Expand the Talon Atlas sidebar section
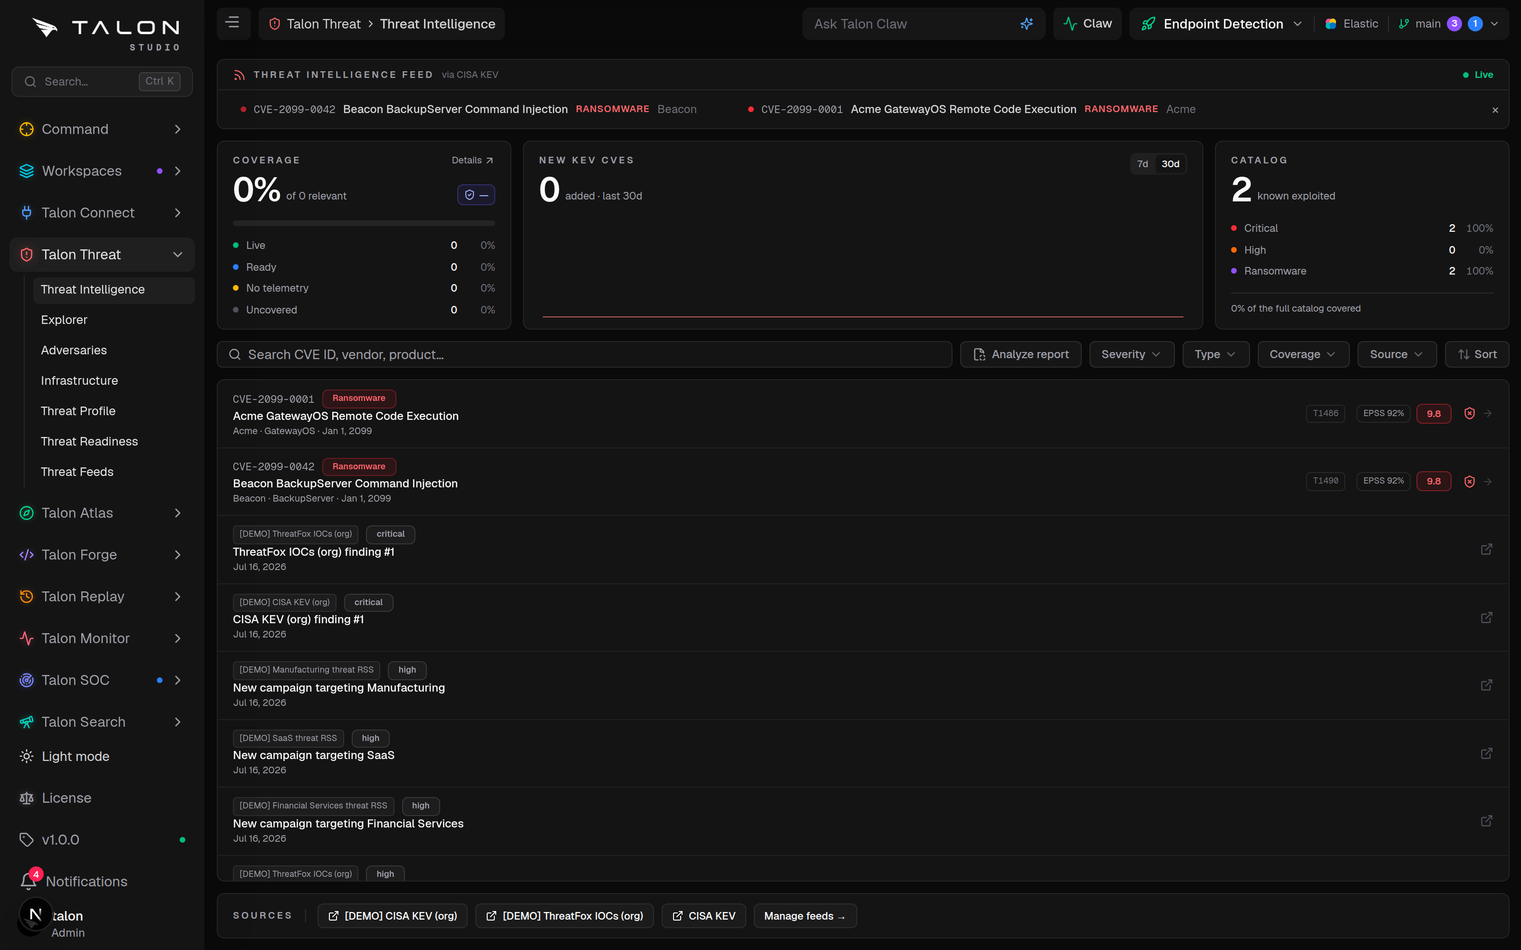This screenshot has width=1521, height=950. 102,513
